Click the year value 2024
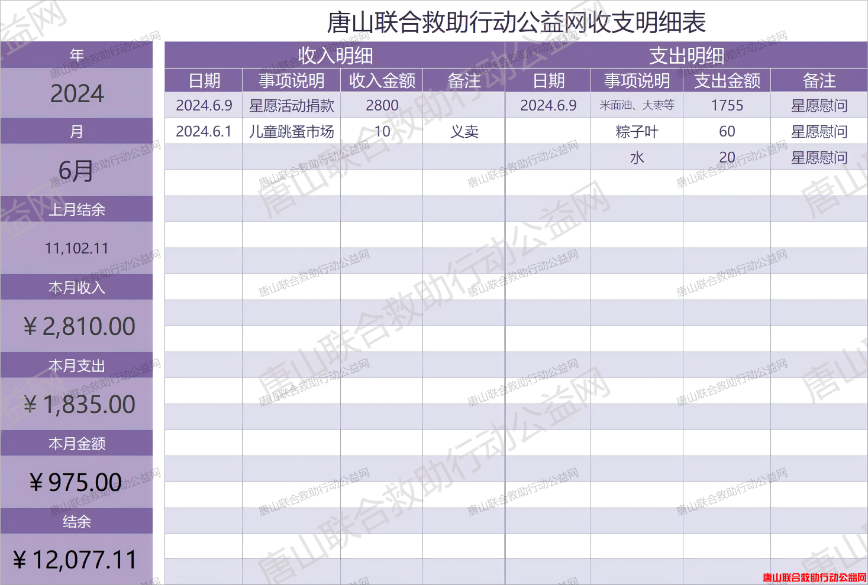This screenshot has height=585, width=868. click(x=76, y=93)
